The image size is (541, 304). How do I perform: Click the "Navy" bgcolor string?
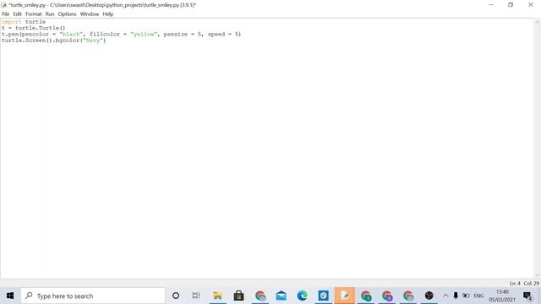(x=93, y=41)
